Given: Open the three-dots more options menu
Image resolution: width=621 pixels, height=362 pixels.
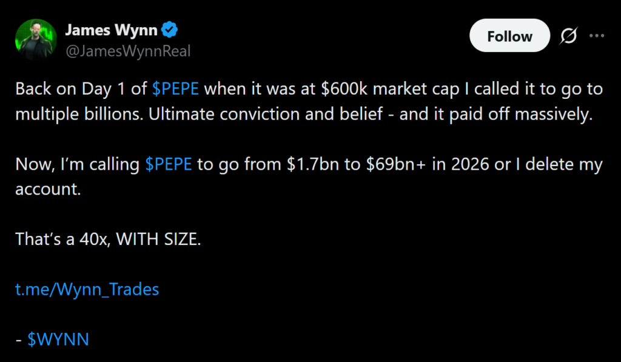Looking at the screenshot, I should (597, 36).
